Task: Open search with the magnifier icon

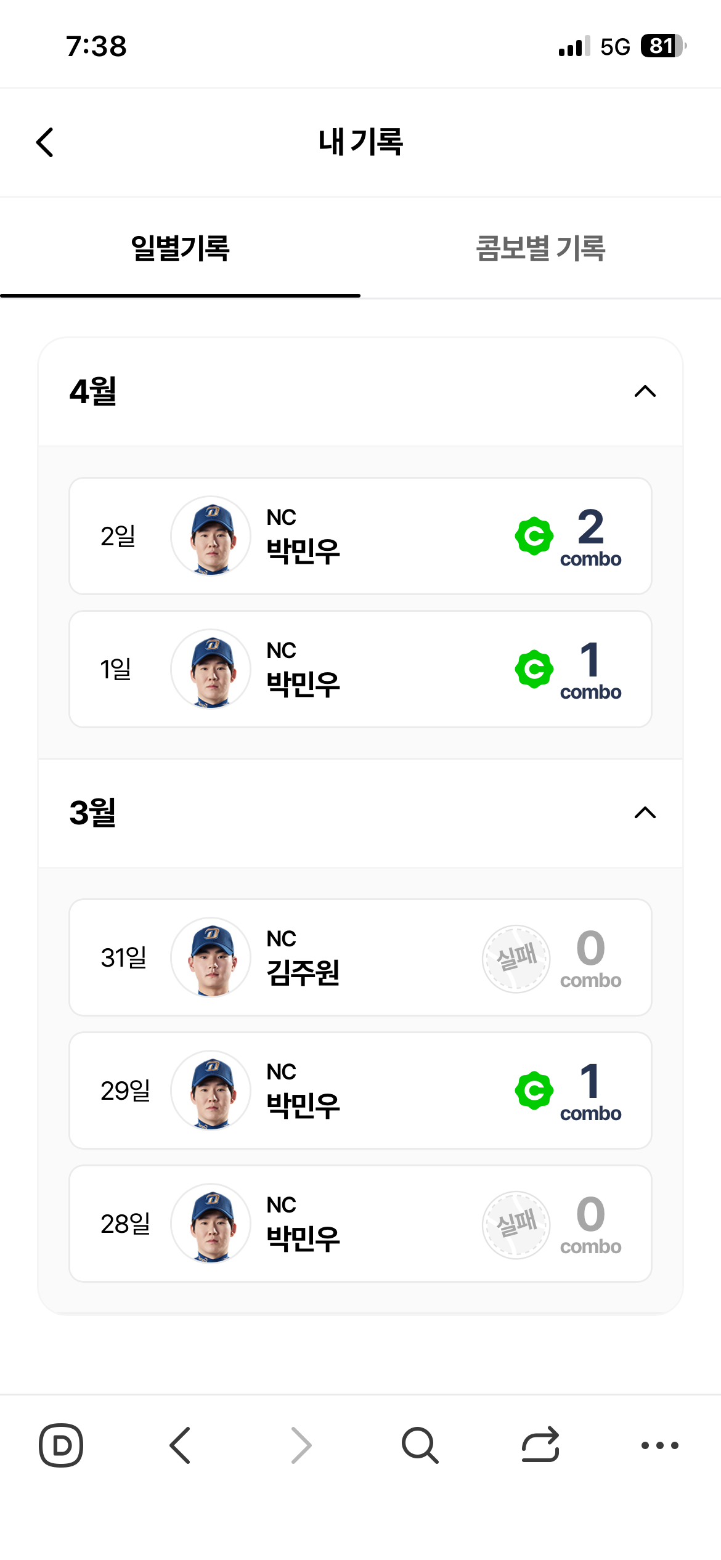Action: (x=420, y=1445)
